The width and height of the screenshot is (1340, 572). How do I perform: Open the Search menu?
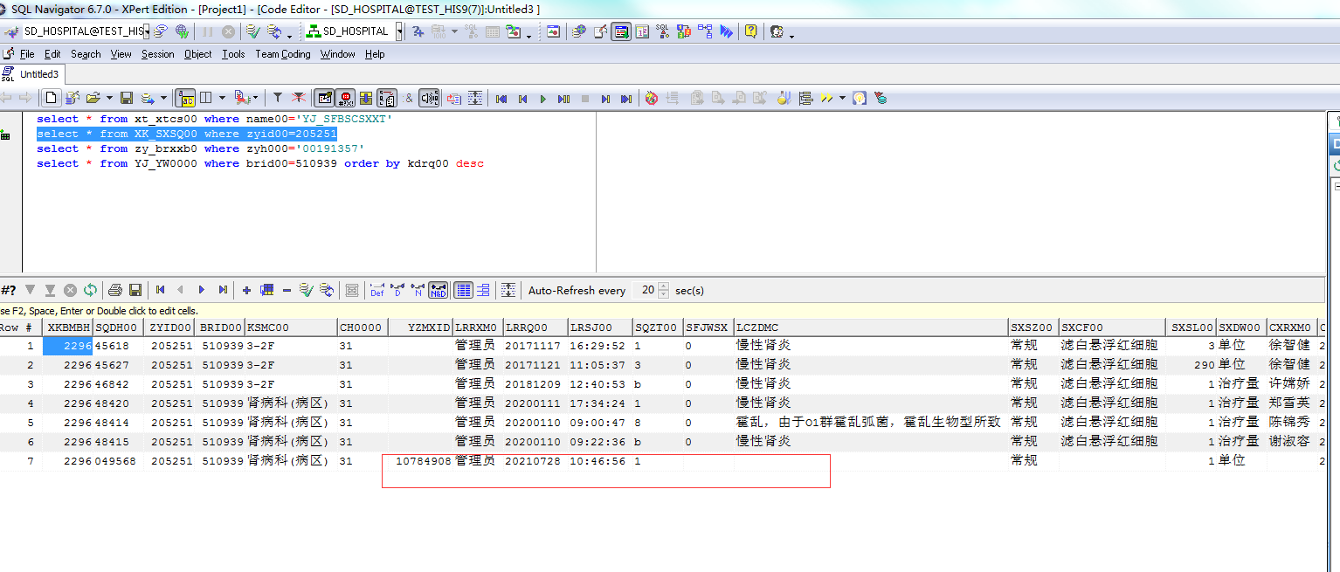click(x=86, y=54)
